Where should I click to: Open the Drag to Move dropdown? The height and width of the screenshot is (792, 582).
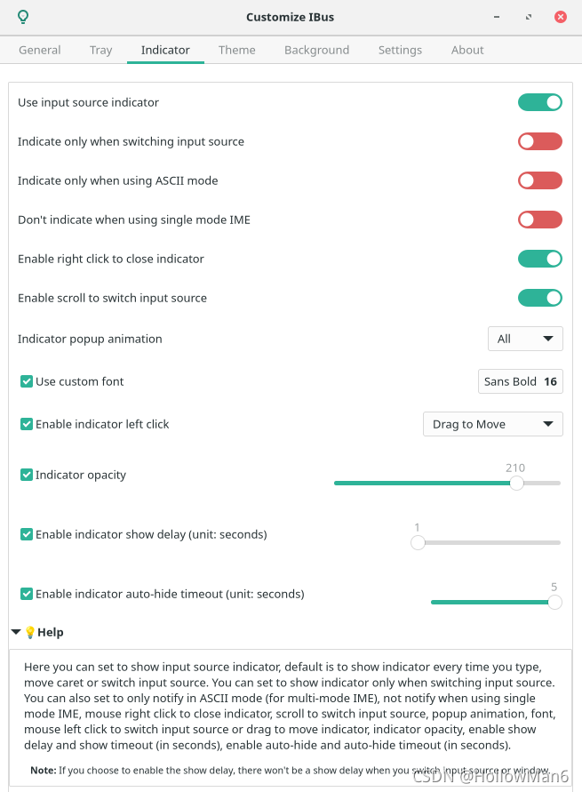[x=492, y=424]
